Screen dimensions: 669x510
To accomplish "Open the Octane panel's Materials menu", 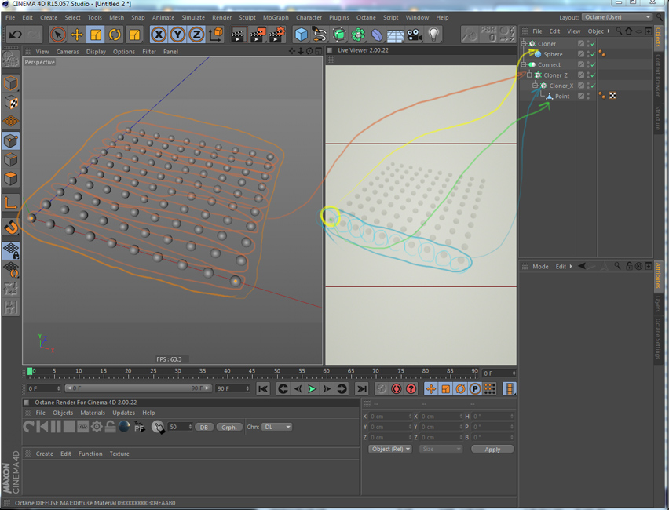I will coord(93,413).
